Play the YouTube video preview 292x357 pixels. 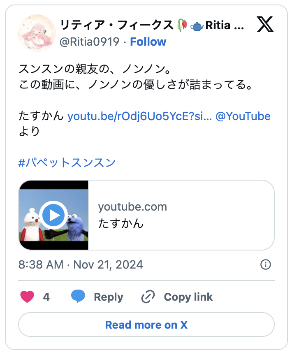(x=53, y=215)
